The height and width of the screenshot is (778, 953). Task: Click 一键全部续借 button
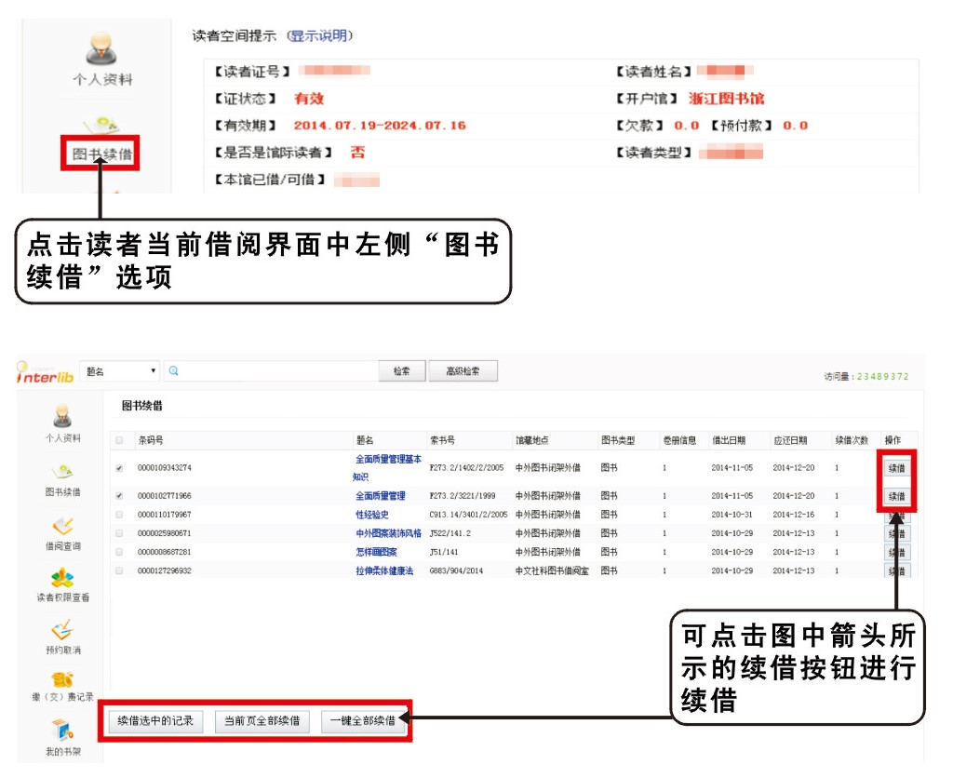(x=363, y=720)
